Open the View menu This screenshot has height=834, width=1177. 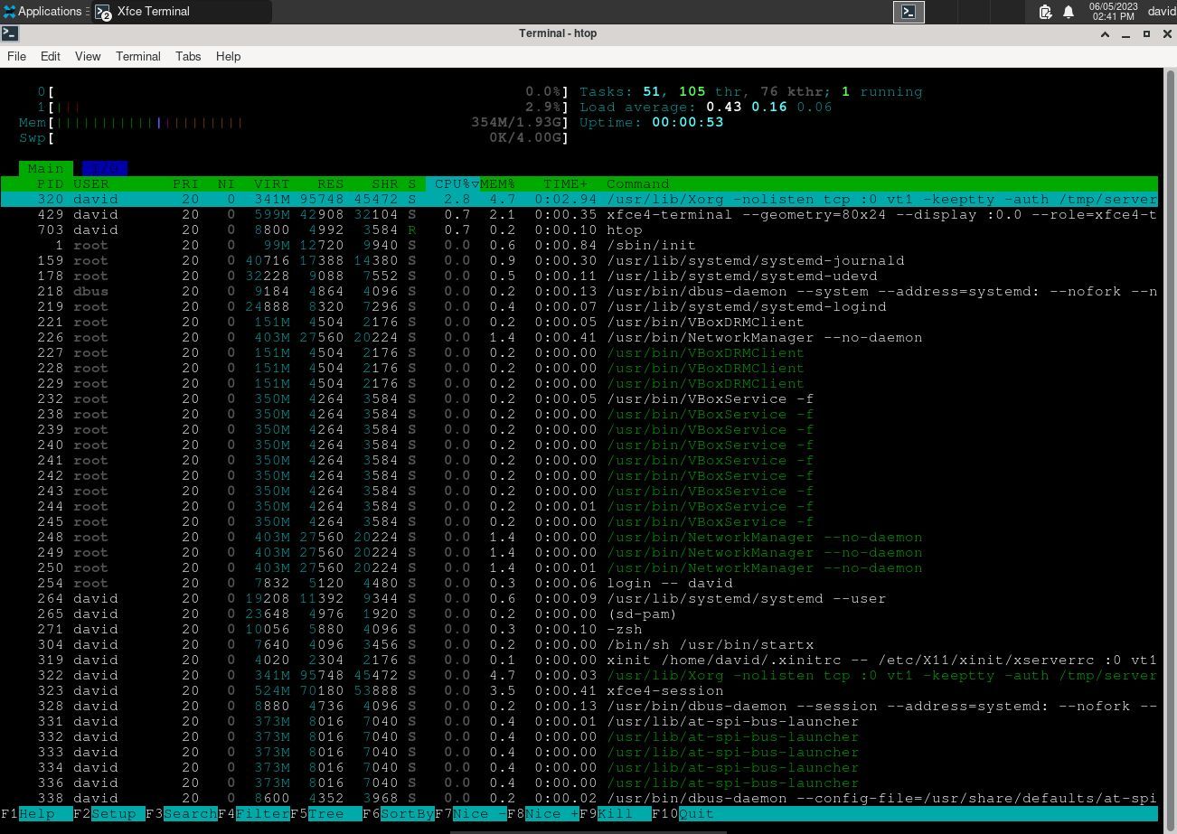click(x=88, y=56)
